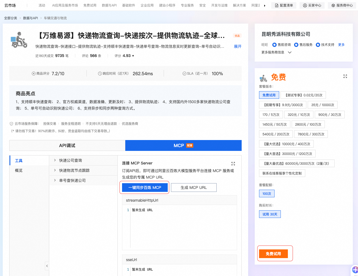Screen dimensions: 358x276
Task: Click the 车辆交通与物流 breadcrumb link
Action: (55, 18)
